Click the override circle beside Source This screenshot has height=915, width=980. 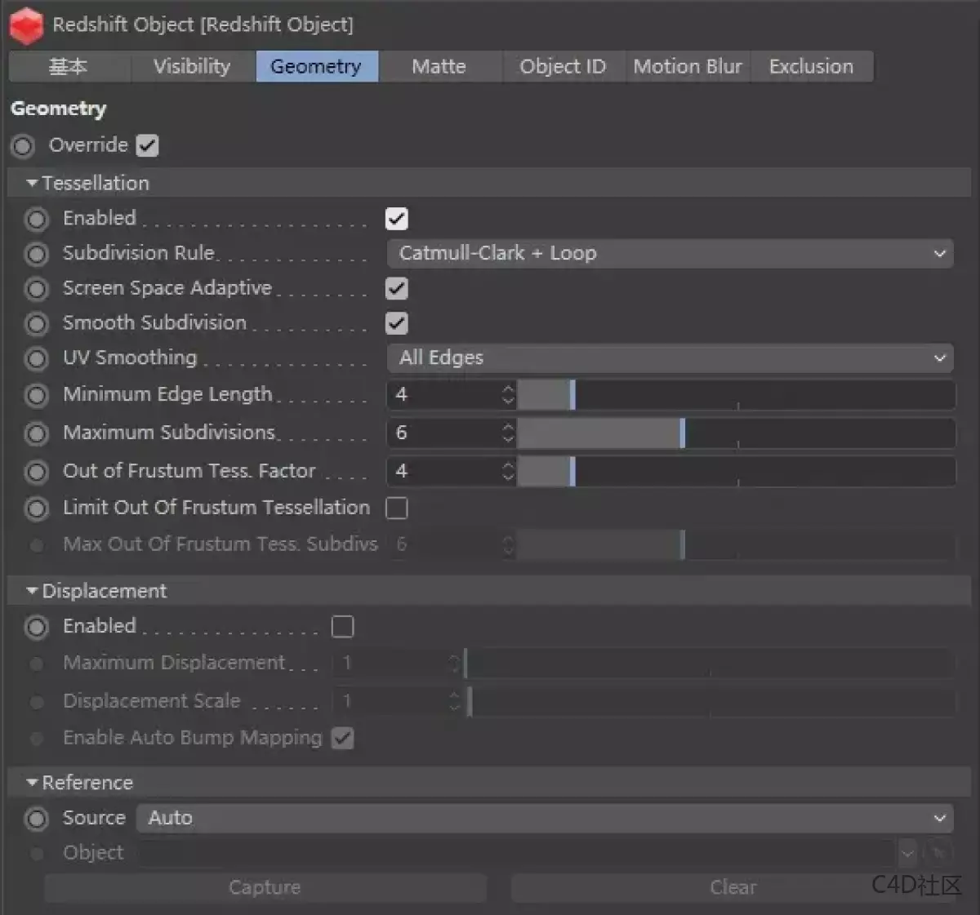(x=37, y=819)
